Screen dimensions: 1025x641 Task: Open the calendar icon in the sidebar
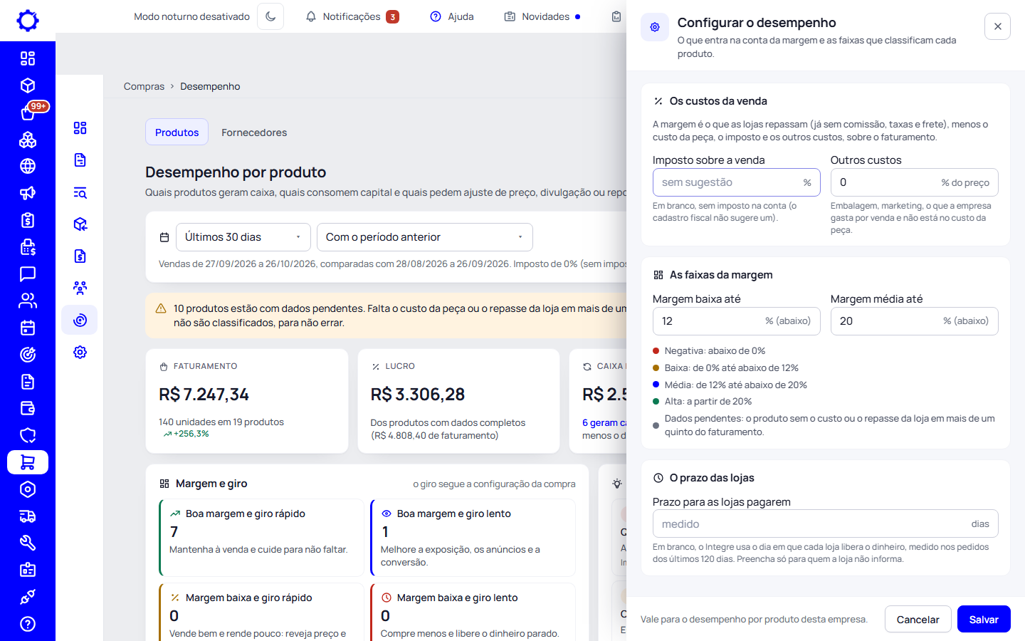click(x=28, y=328)
